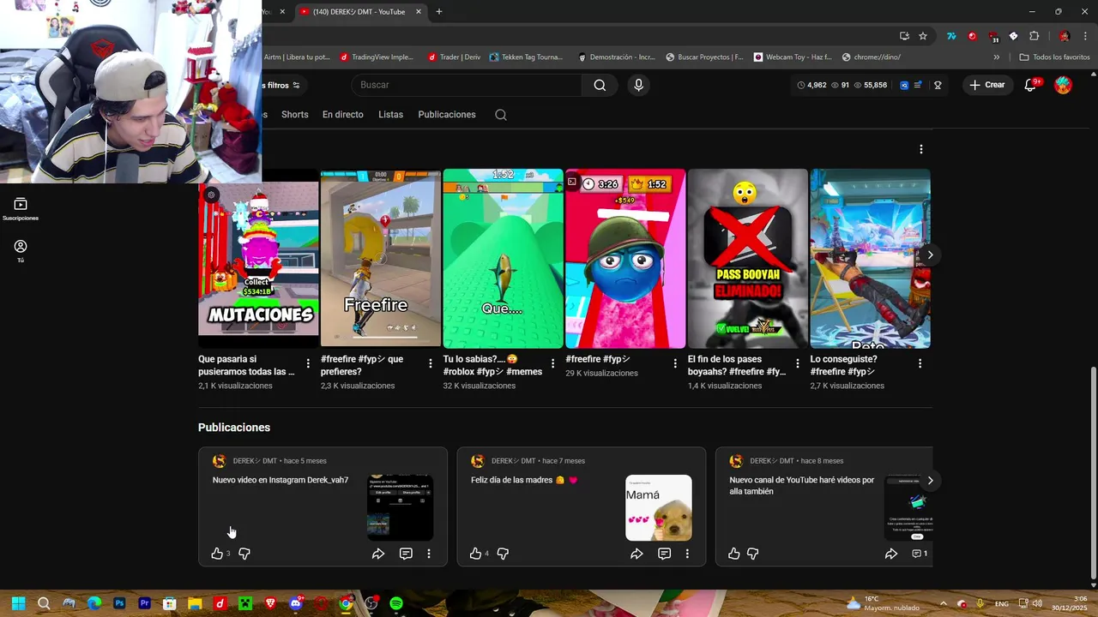Open the Chrome extensions puzzle icon
Image resolution: width=1098 pixels, height=617 pixels.
[1034, 36]
